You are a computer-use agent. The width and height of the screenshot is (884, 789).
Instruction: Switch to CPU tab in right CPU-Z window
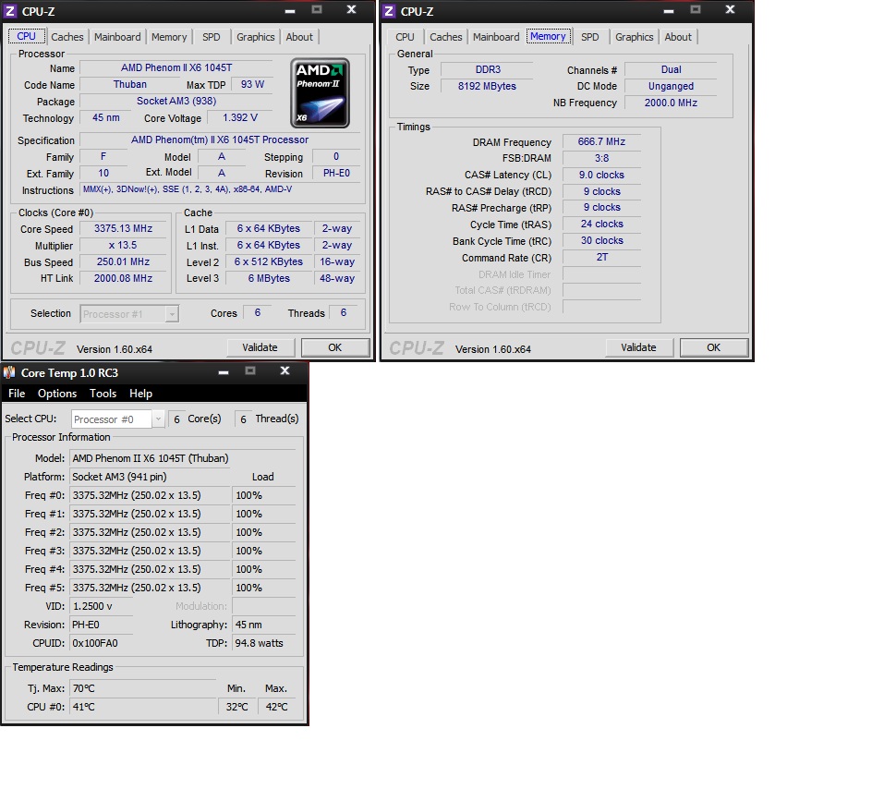[x=405, y=37]
